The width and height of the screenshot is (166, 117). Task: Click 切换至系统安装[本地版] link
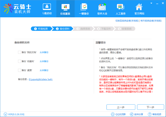[x=127, y=21]
